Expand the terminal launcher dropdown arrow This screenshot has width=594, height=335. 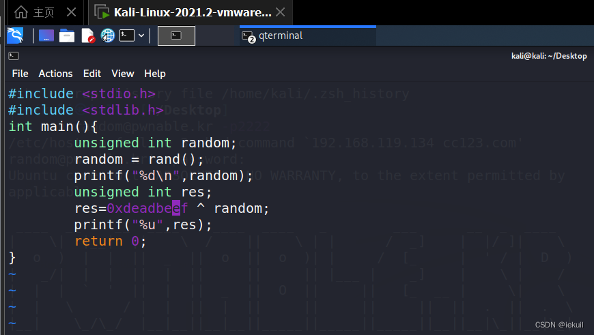(x=141, y=35)
